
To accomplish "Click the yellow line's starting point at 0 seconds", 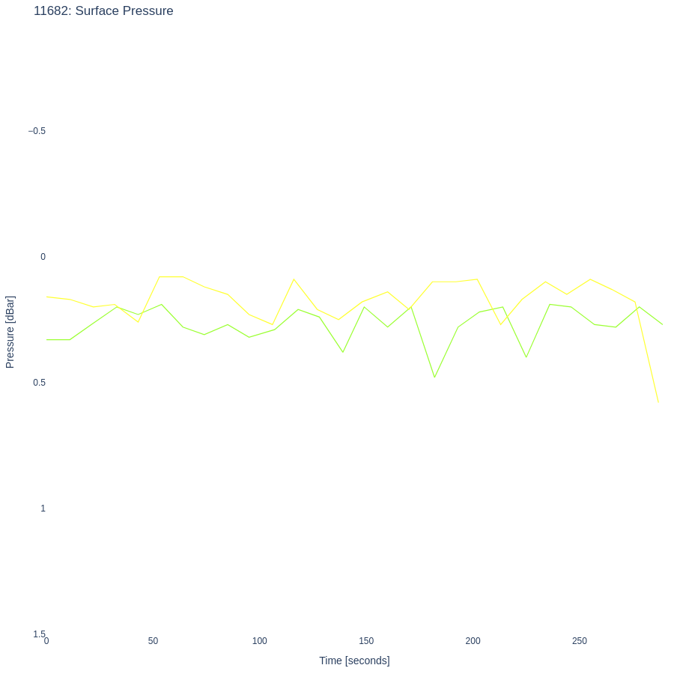I will point(47,297).
